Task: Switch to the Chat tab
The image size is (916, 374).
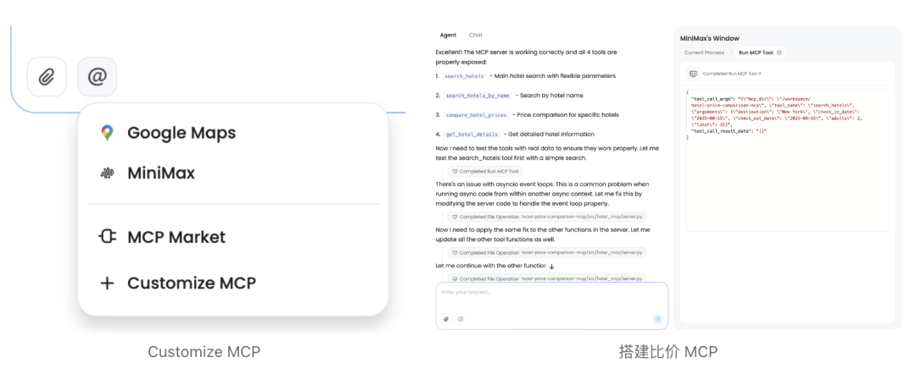Action: pyautogui.click(x=476, y=35)
